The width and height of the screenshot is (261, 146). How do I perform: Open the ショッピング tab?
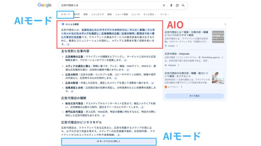(97, 14)
